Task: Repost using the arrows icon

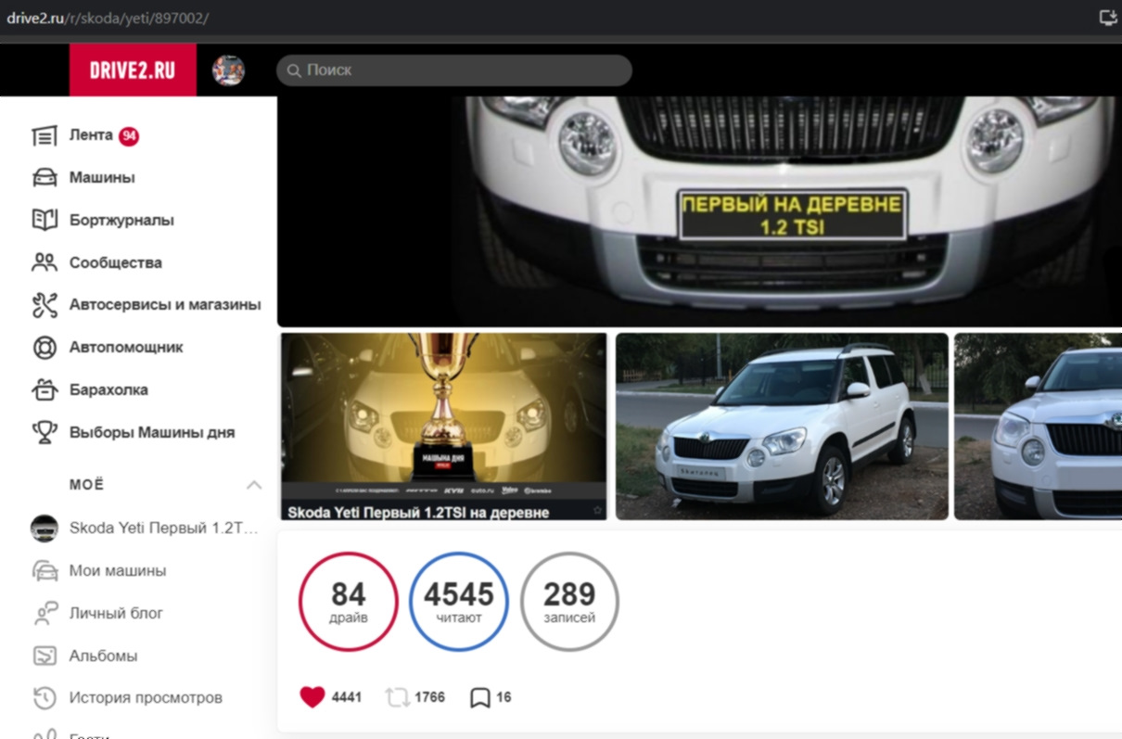Action: click(397, 697)
